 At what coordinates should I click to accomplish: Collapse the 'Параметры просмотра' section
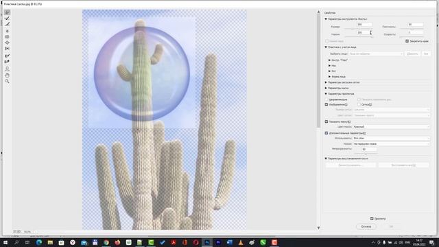326,94
